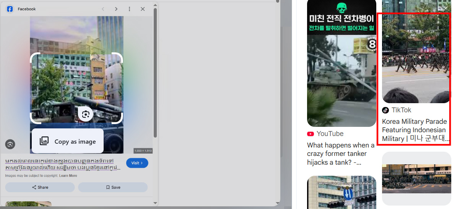Go to the previous image with the left chevron
This screenshot has height=209, width=452.
[103, 9]
